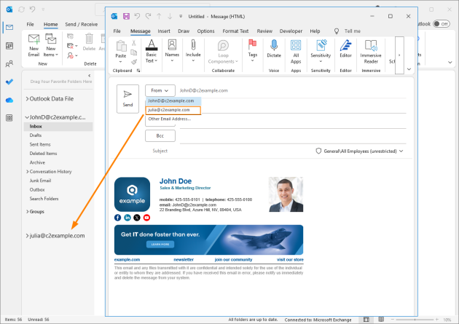Open Immersive Reader
459x324 pixels.
371,52
